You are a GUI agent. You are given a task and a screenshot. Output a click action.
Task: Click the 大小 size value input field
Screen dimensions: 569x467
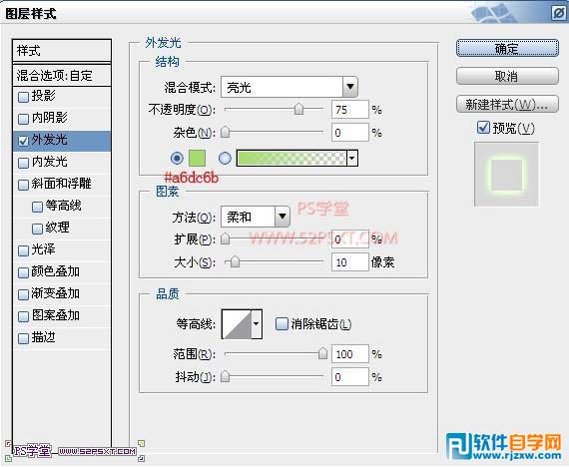point(349,262)
